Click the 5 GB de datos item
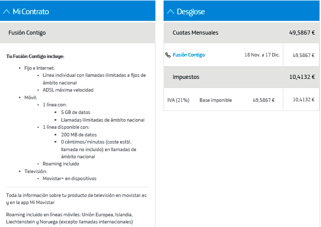Image resolution: width=321 pixels, height=227 pixels. [x=76, y=112]
